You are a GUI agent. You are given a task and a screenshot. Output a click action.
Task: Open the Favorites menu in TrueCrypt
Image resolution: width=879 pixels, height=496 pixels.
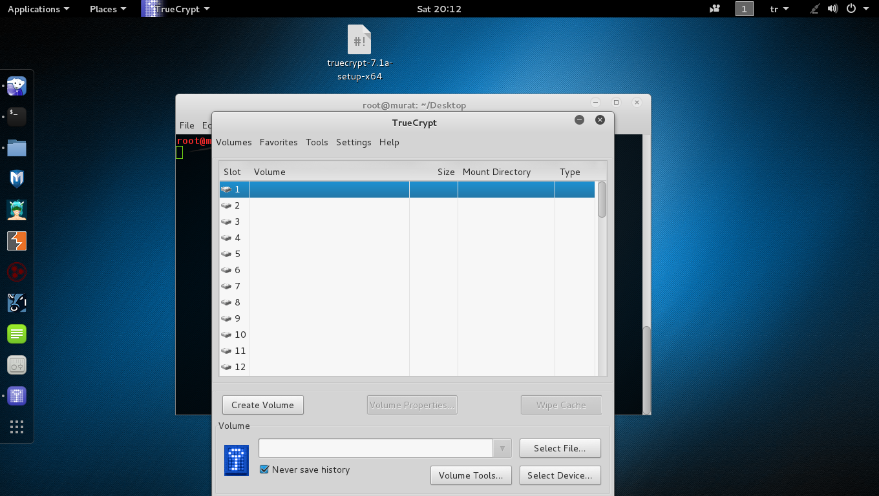click(x=279, y=142)
